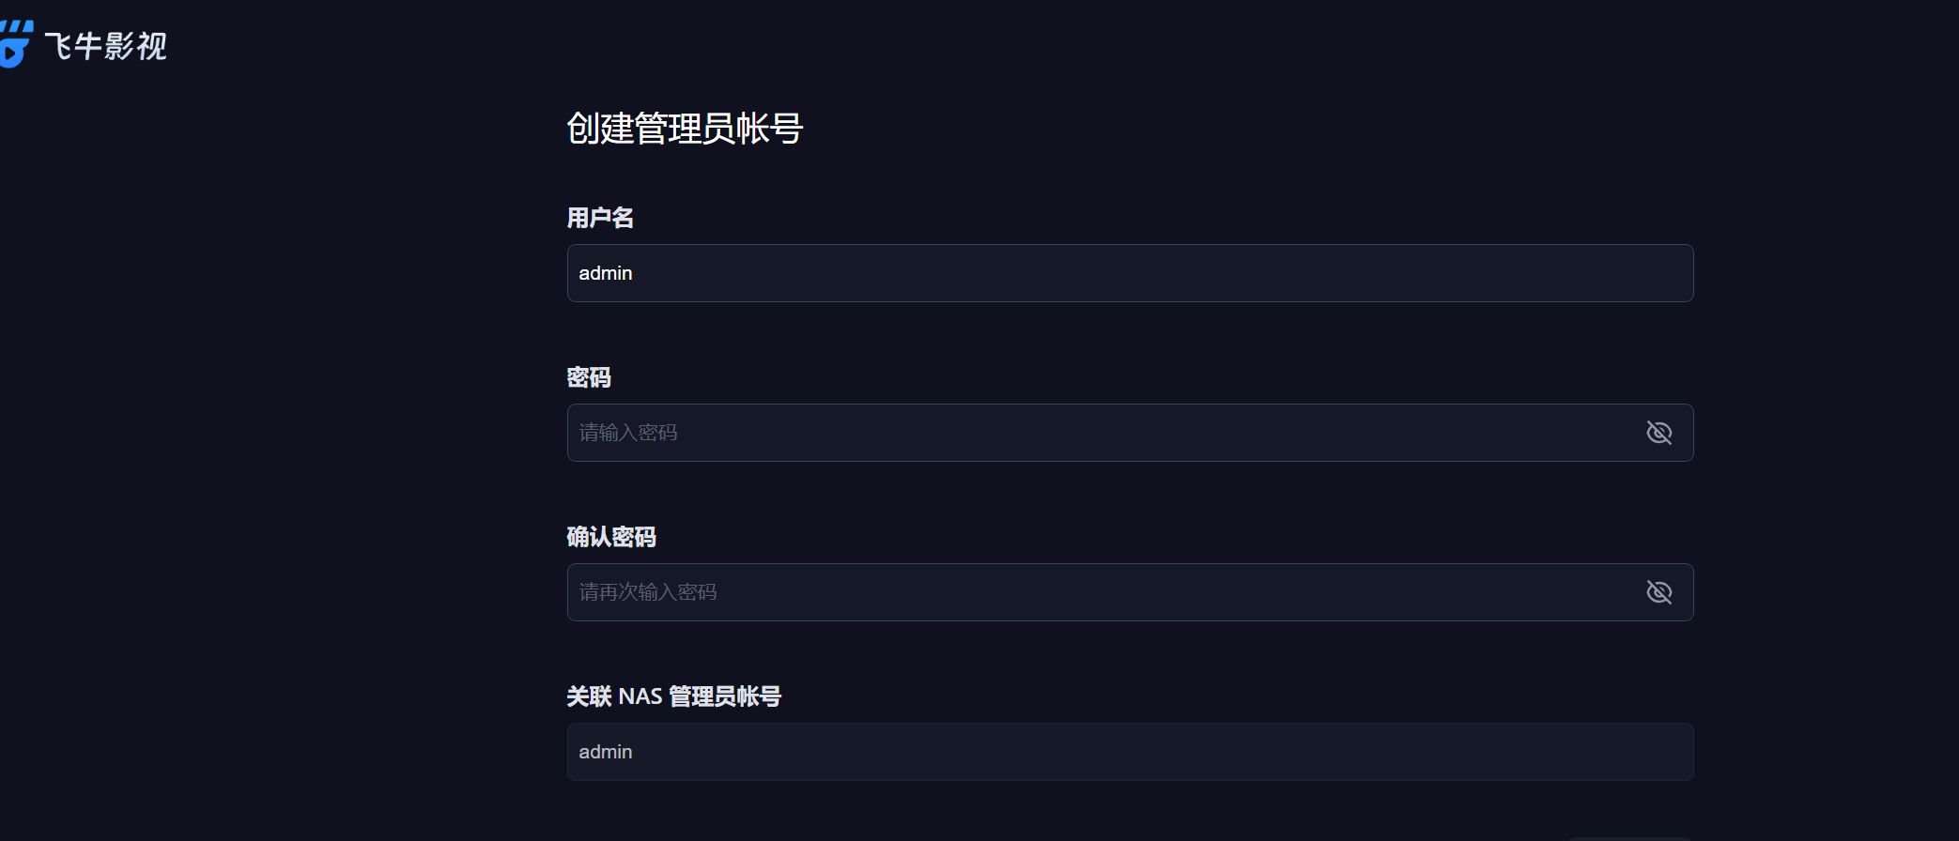Click the admin text in the username box
The width and height of the screenshot is (1959, 841).
point(606,273)
